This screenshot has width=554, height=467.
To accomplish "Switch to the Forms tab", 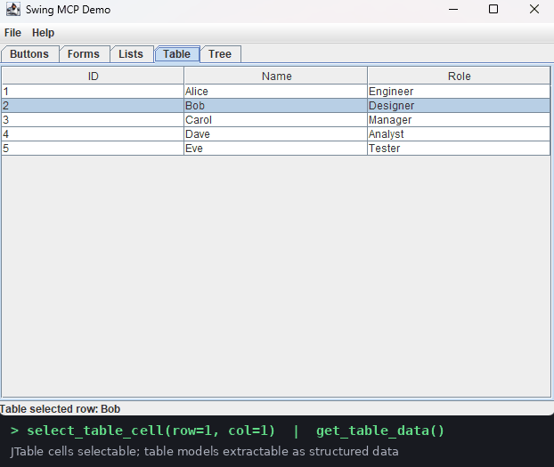I will [84, 54].
